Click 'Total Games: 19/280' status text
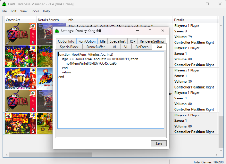This screenshot has height=164, width=226. pyautogui.click(x=208, y=162)
